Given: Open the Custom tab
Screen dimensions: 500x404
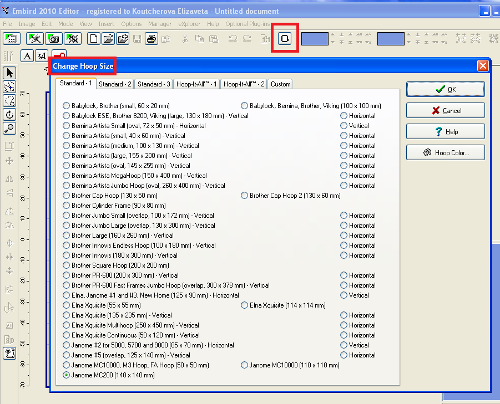Looking at the screenshot, I should click(x=280, y=84).
